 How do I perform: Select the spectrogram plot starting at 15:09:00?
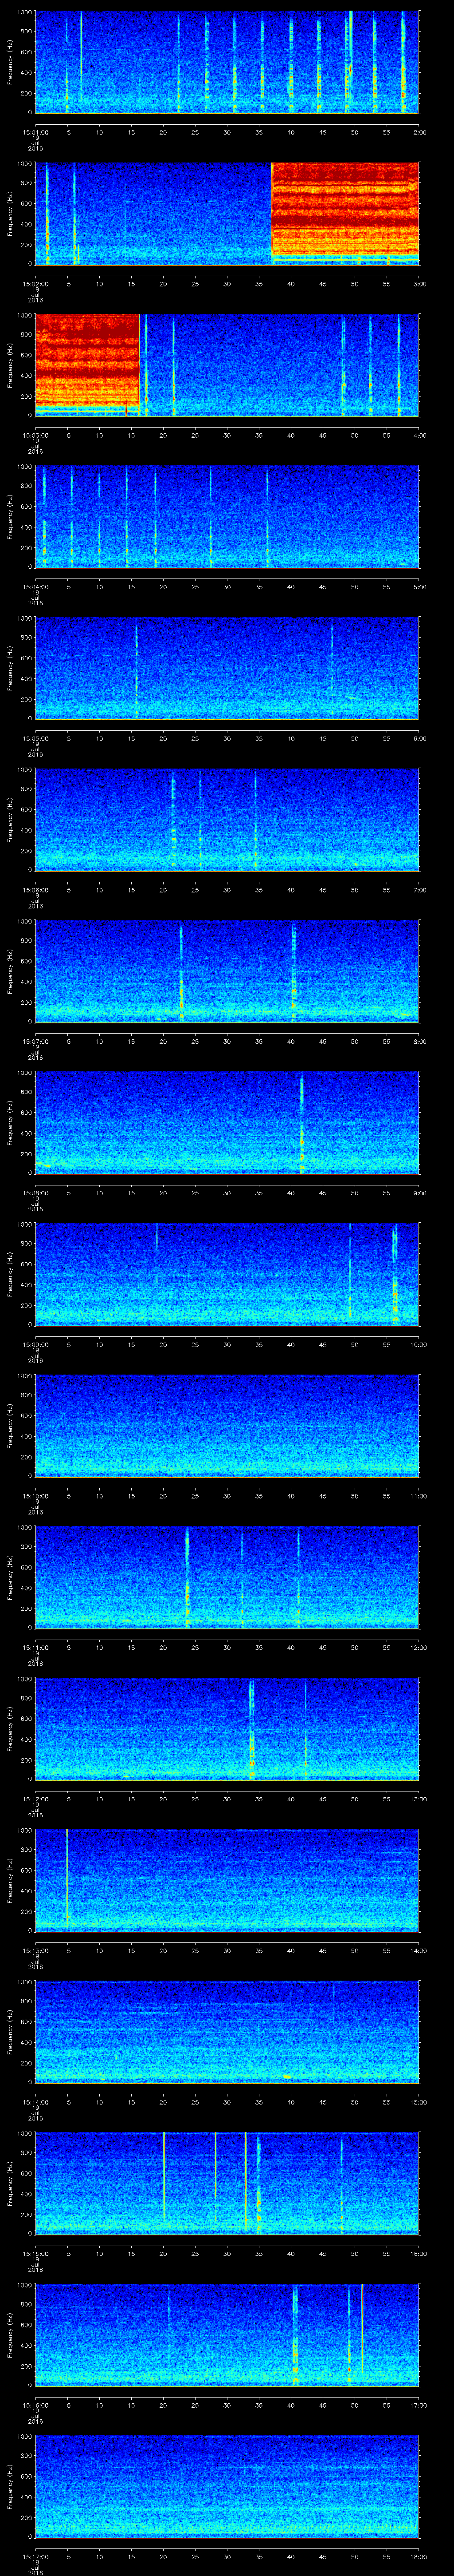point(227,1273)
